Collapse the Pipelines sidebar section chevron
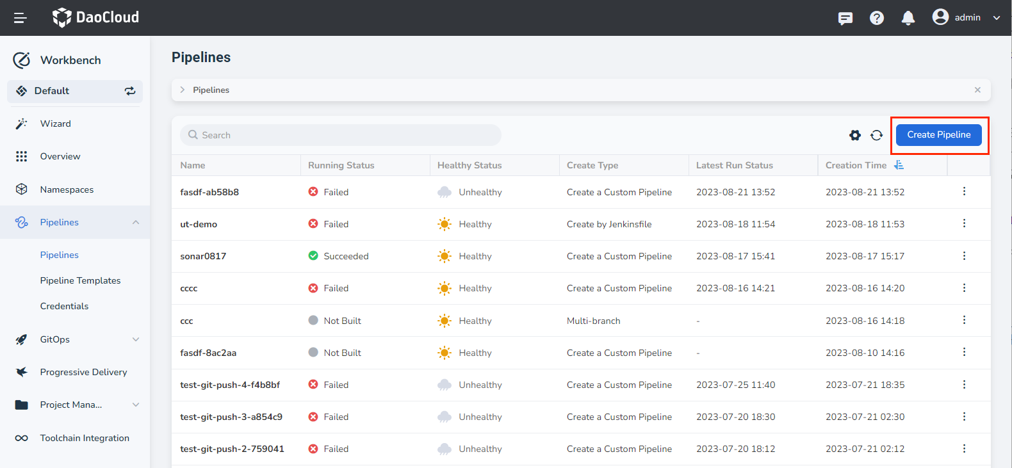 pos(136,222)
